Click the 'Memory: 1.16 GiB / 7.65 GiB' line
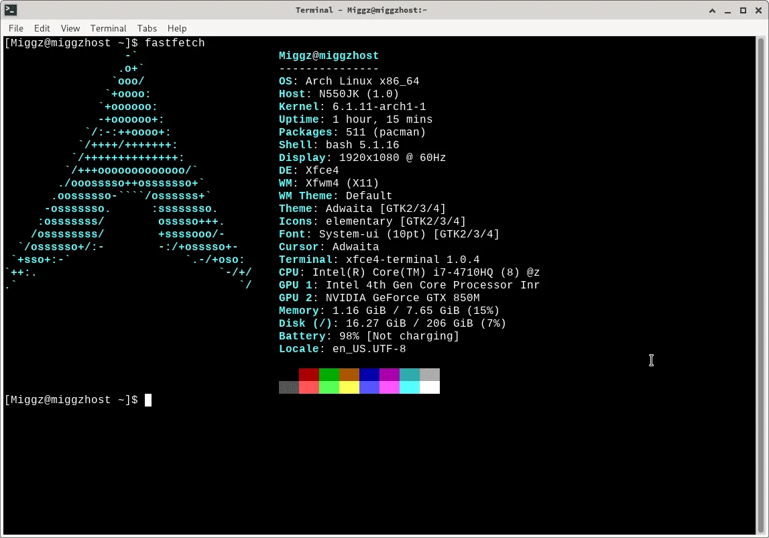The height and width of the screenshot is (538, 769). click(389, 311)
